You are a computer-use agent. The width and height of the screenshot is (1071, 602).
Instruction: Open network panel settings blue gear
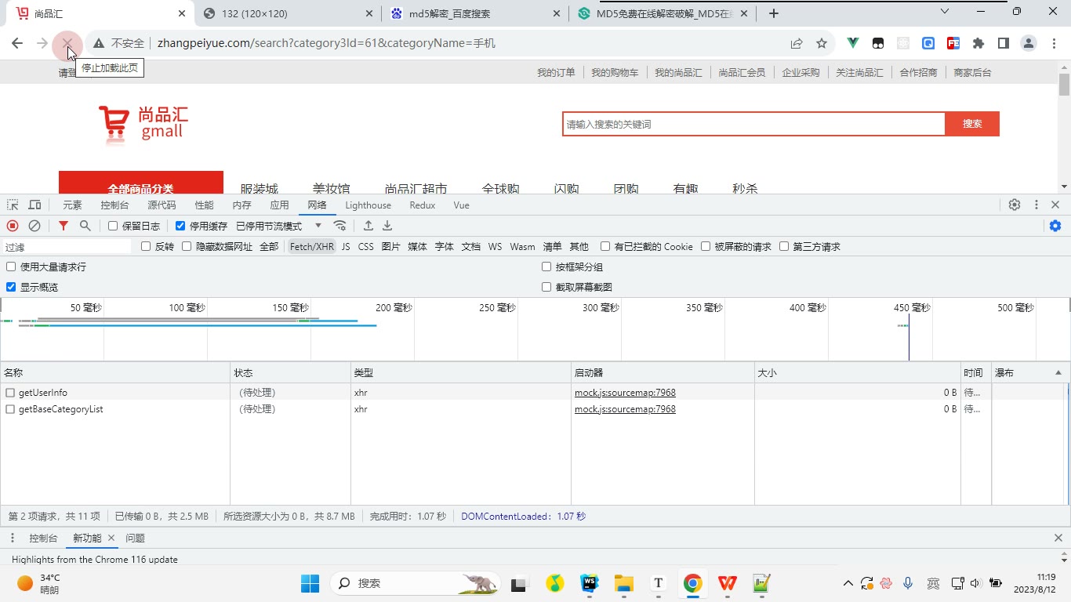(1055, 226)
